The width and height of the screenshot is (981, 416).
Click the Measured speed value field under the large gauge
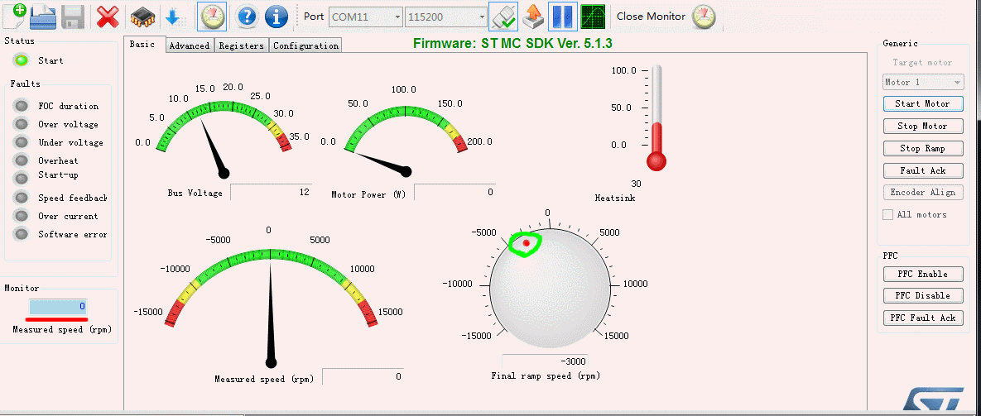pos(363,376)
